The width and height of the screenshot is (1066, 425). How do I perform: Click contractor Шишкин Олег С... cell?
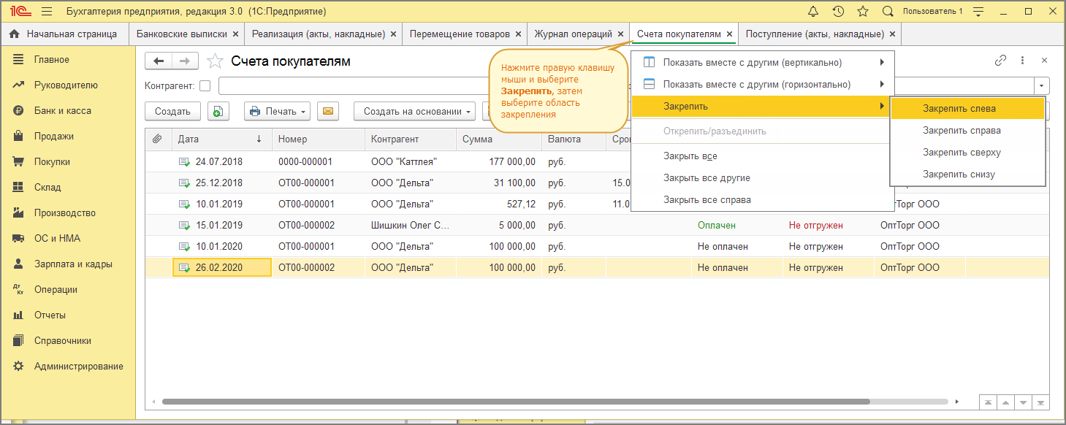pos(411,225)
